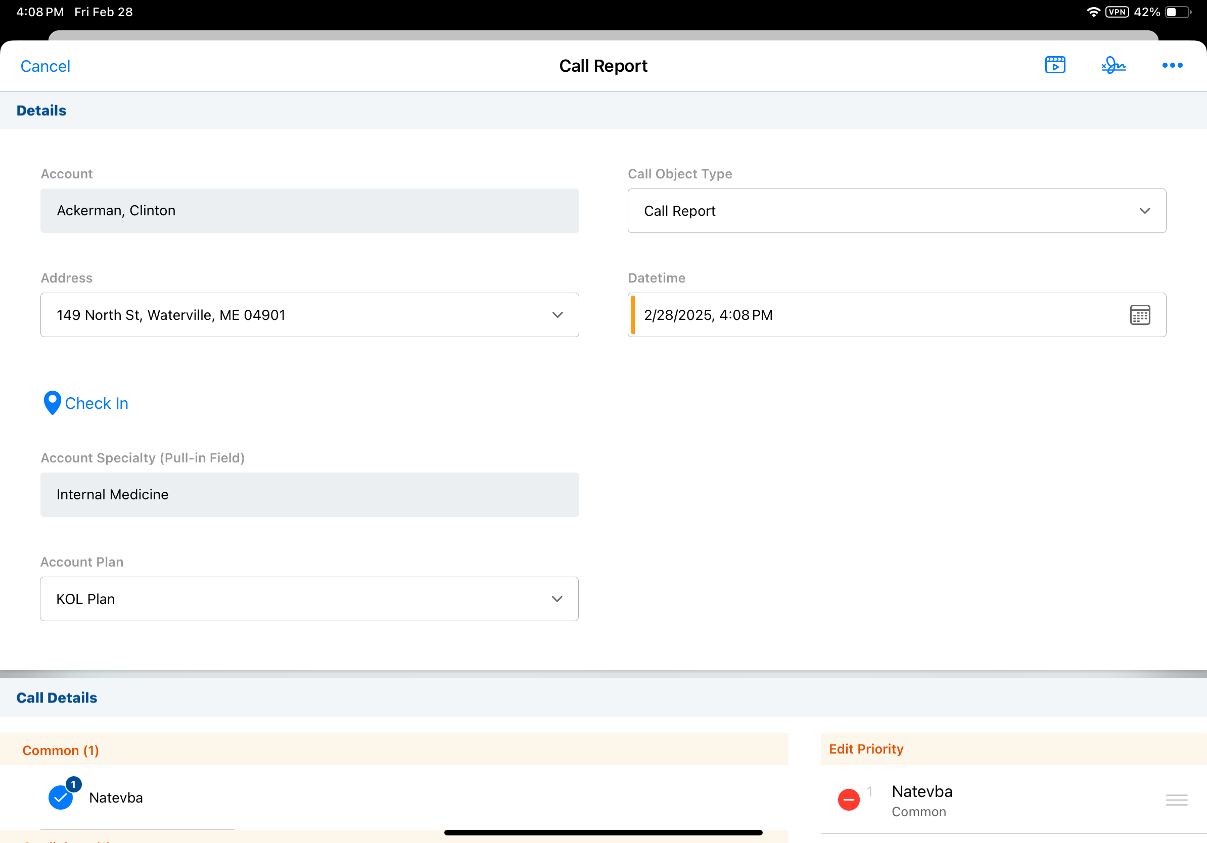Screen dimensions: 1207x843
Task: Select the Common (1) section header
Action: click(61, 750)
